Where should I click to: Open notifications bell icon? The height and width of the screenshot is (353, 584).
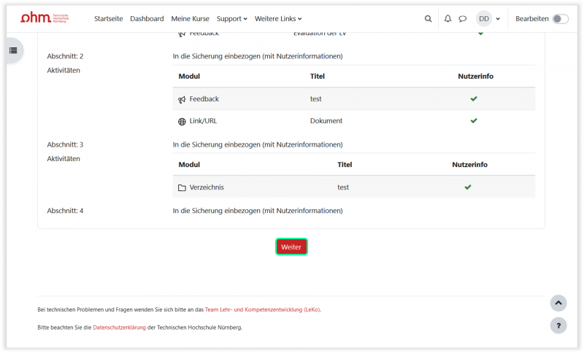(447, 19)
